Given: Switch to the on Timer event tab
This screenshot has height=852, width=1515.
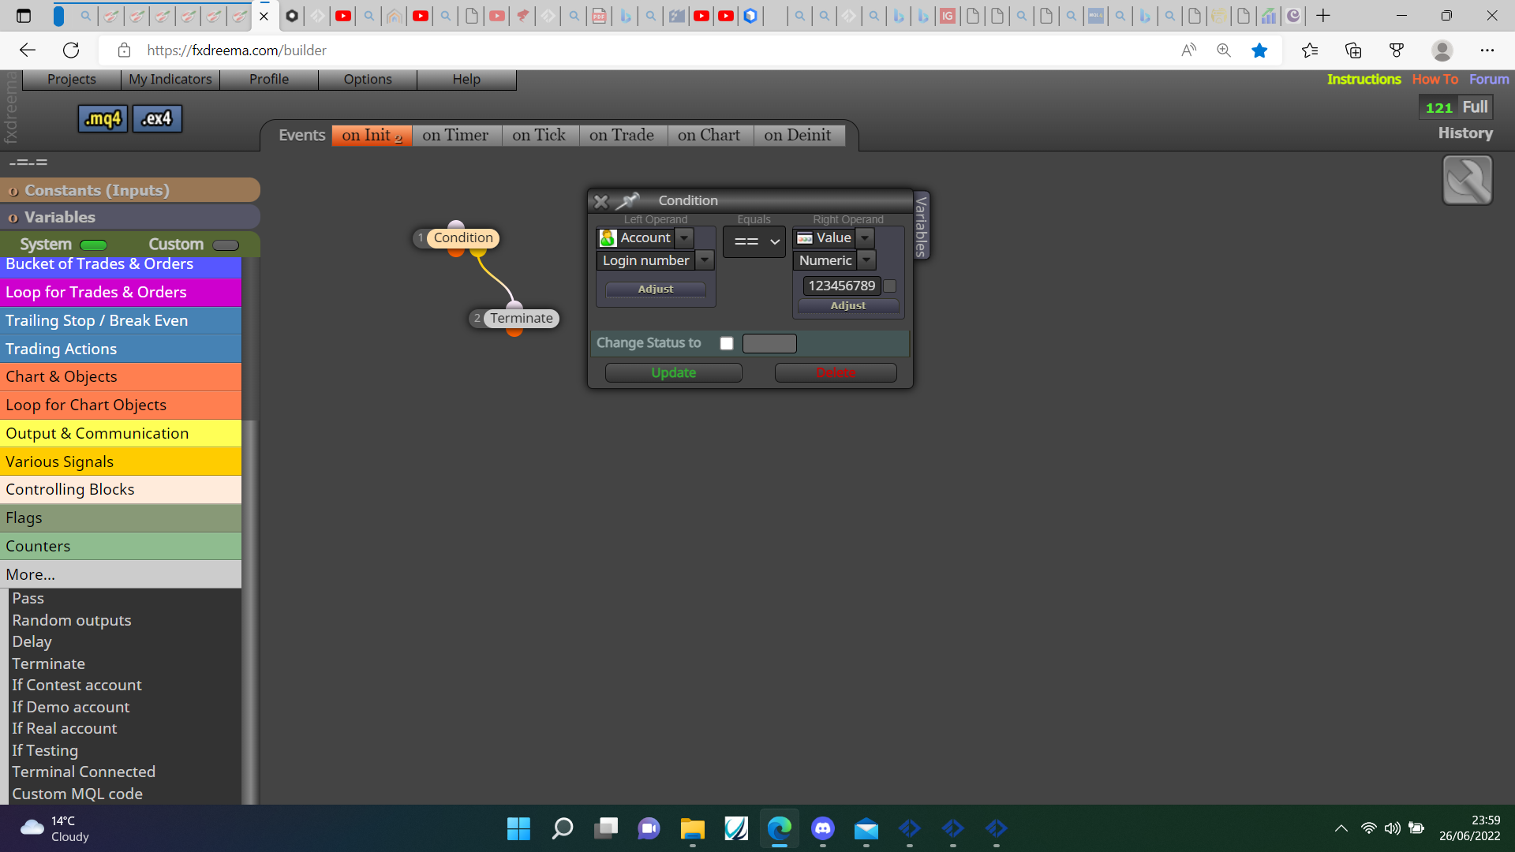Looking at the screenshot, I should click(x=455, y=135).
